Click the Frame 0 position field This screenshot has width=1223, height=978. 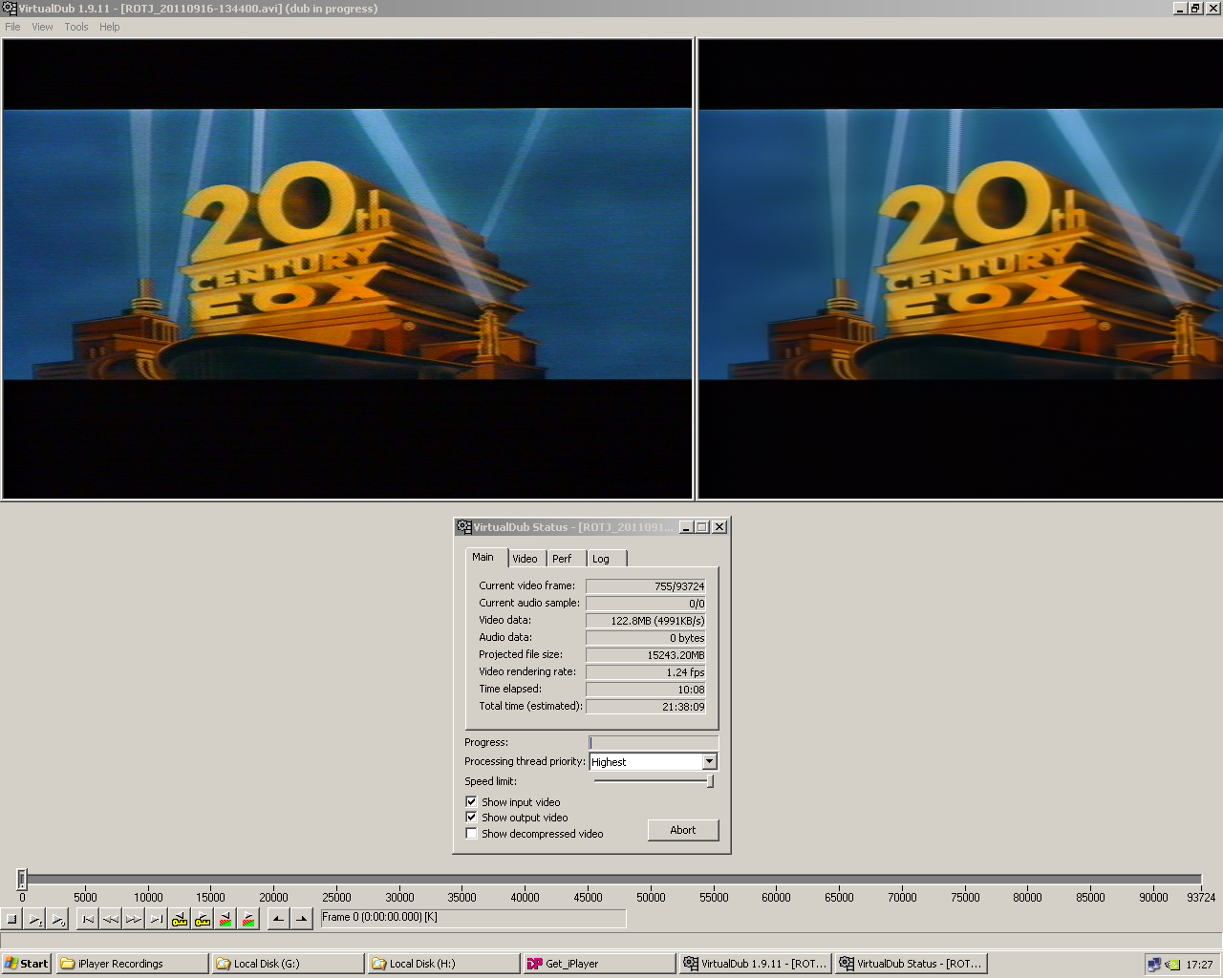pyautogui.click(x=473, y=918)
